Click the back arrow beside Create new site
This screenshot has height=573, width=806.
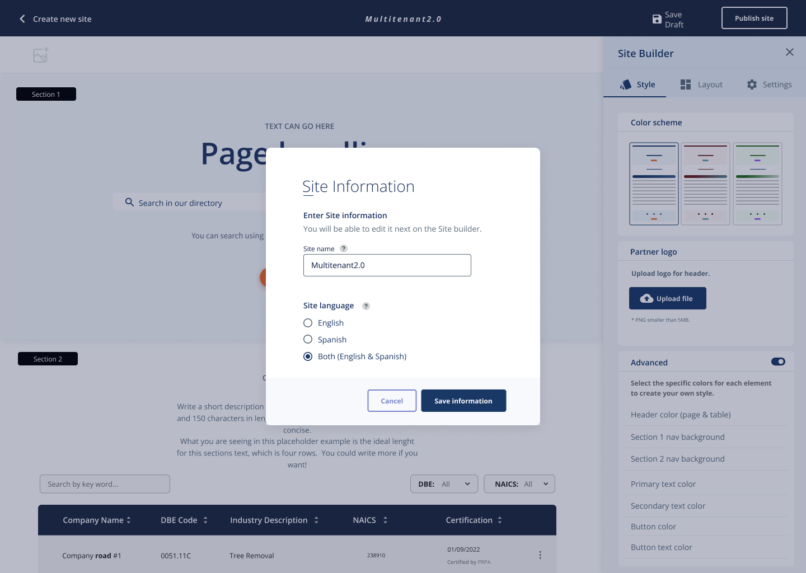click(22, 18)
